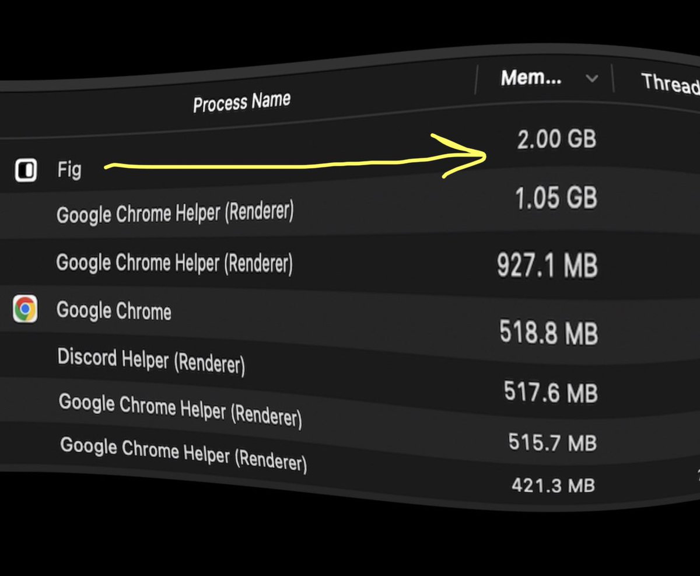Toggle sort order chevron in Mem column
The width and height of the screenshot is (700, 576).
[x=591, y=78]
